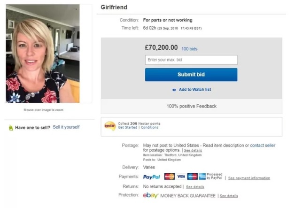
Task: Click the Nectar points logo
Action: (x=110, y=125)
